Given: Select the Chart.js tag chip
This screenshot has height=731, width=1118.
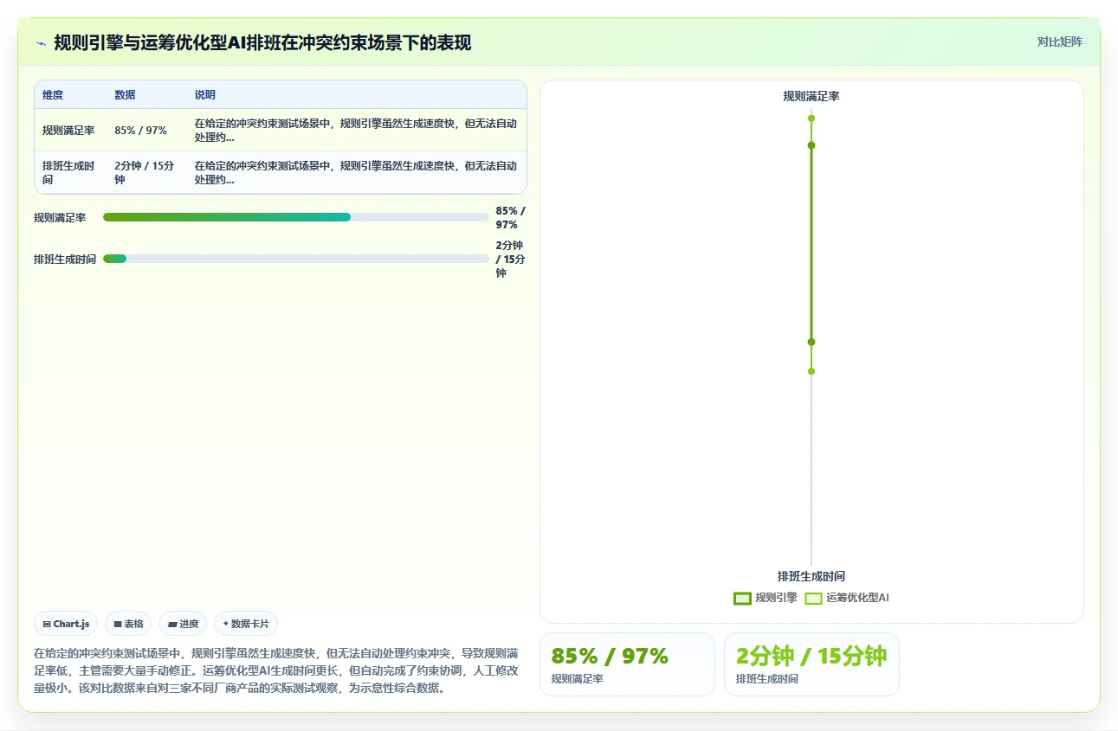Looking at the screenshot, I should tap(66, 624).
